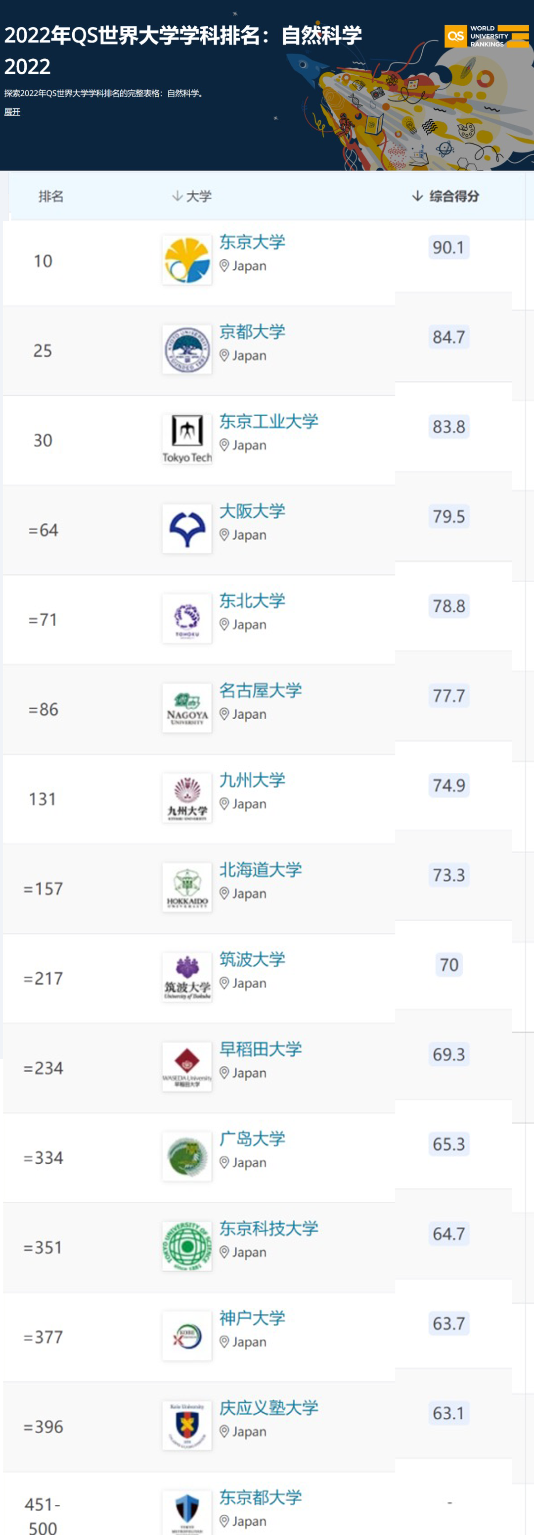Expand the description with 展开
This screenshot has width=534, height=1535.
pos(12,112)
